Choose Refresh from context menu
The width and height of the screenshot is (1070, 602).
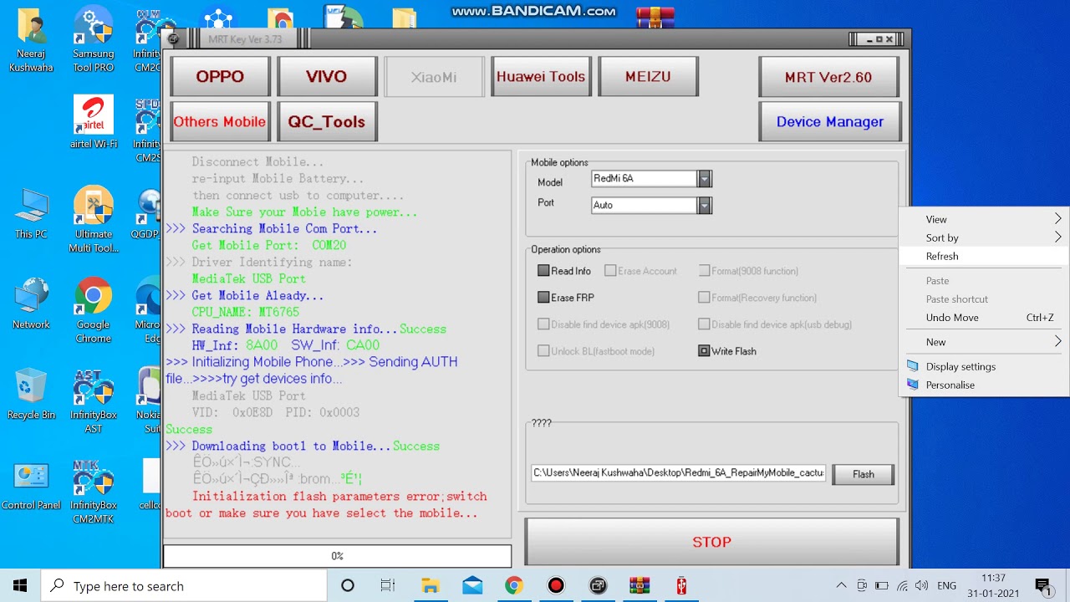click(985, 256)
